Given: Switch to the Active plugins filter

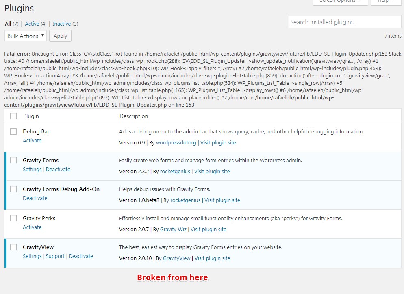Looking at the screenshot, I should click(x=32, y=24).
